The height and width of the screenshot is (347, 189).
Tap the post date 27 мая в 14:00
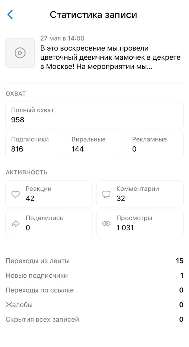pyautogui.click(x=62, y=38)
